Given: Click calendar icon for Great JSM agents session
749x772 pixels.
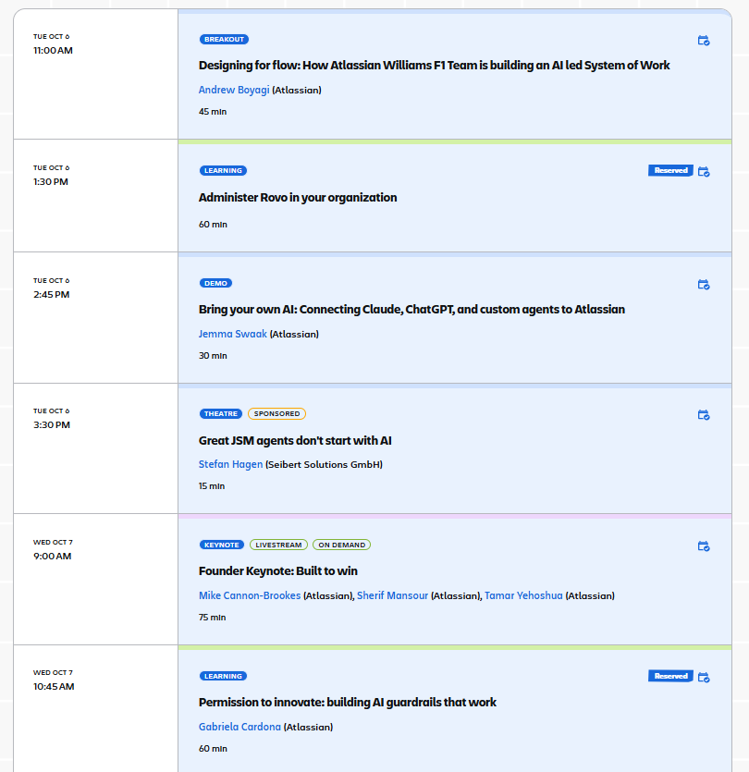Looking at the screenshot, I should [x=704, y=414].
